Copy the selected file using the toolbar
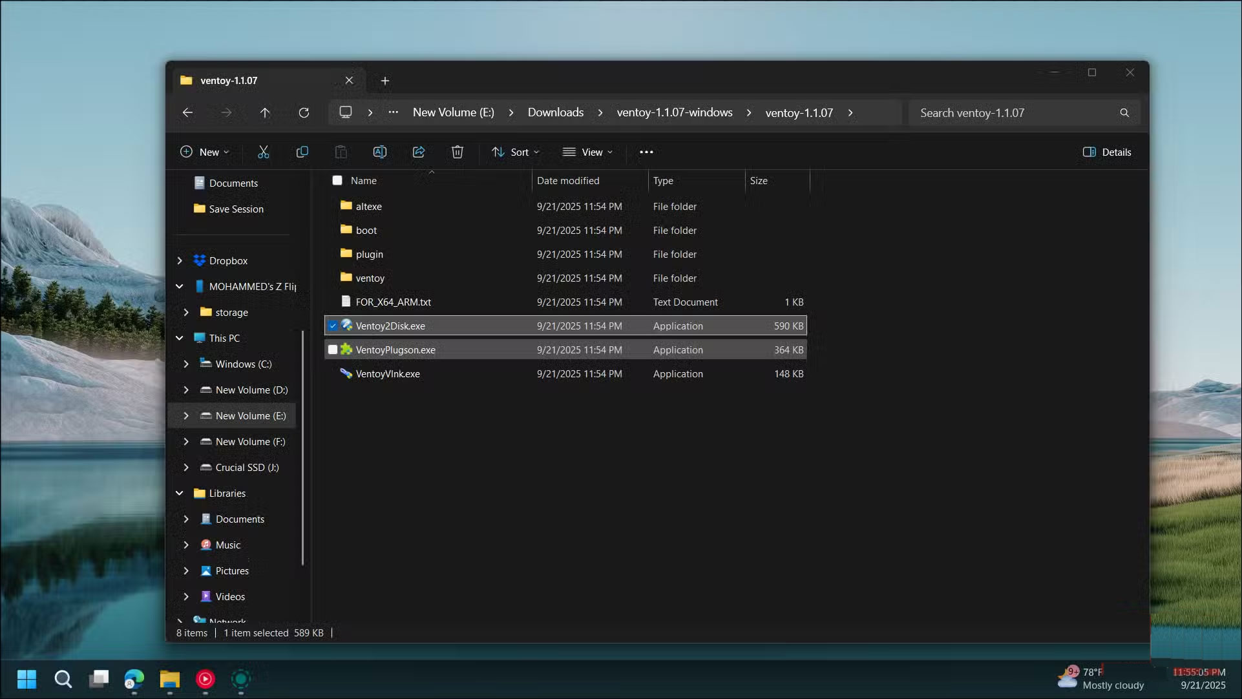Screen dimensions: 1242x699 point(302,152)
